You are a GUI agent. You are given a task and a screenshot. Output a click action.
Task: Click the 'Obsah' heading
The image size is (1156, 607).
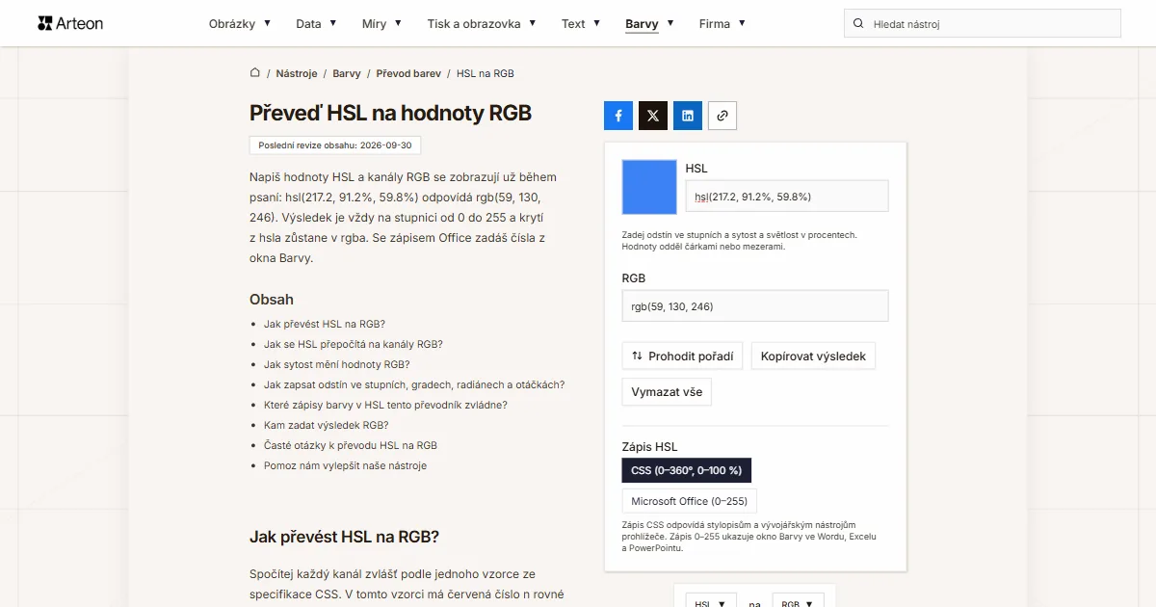pos(272,299)
